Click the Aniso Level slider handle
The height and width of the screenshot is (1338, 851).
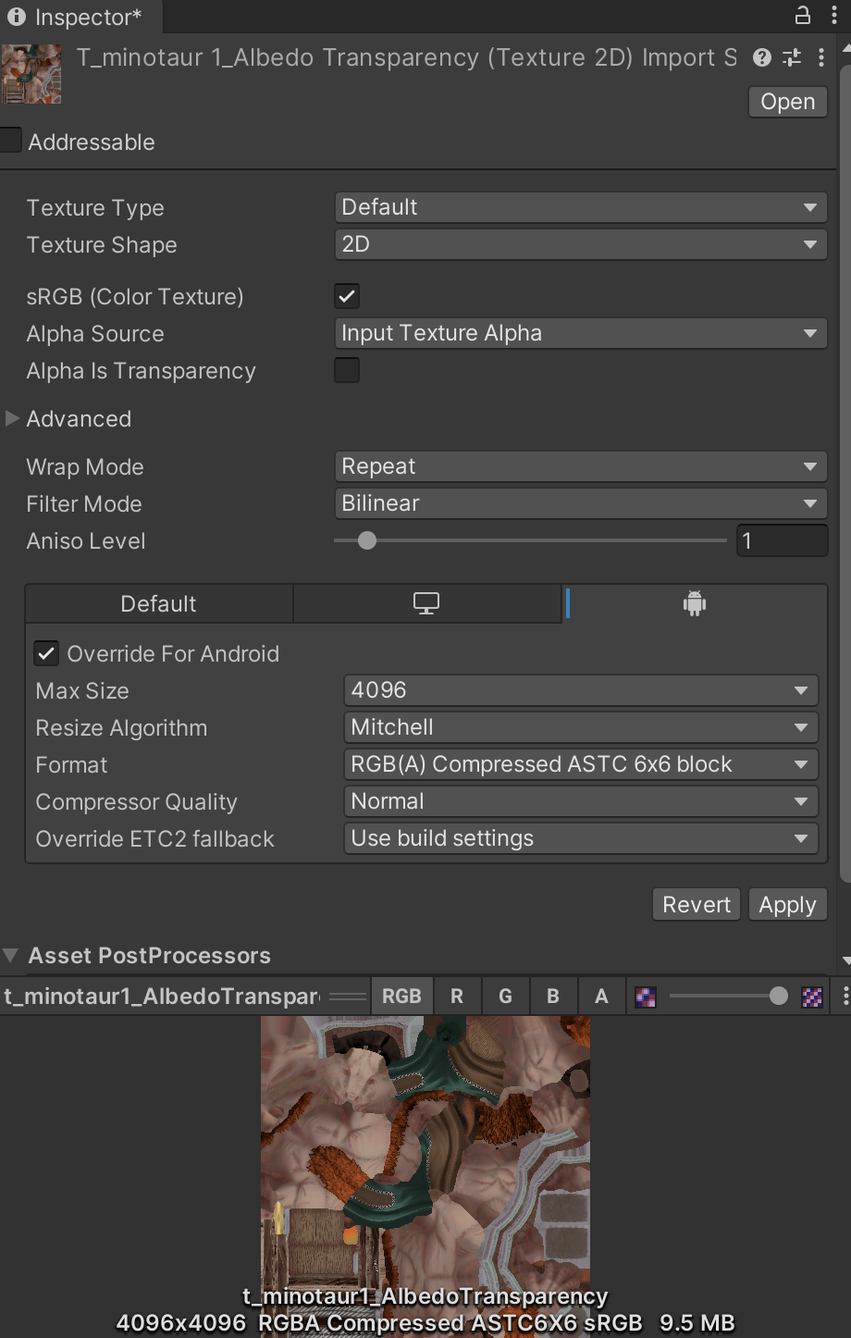(367, 541)
